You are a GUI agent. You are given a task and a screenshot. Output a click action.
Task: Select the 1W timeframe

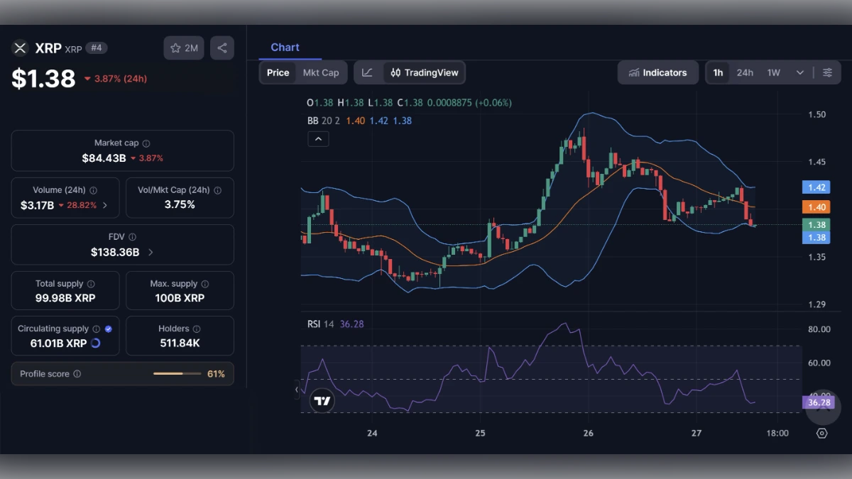point(773,72)
